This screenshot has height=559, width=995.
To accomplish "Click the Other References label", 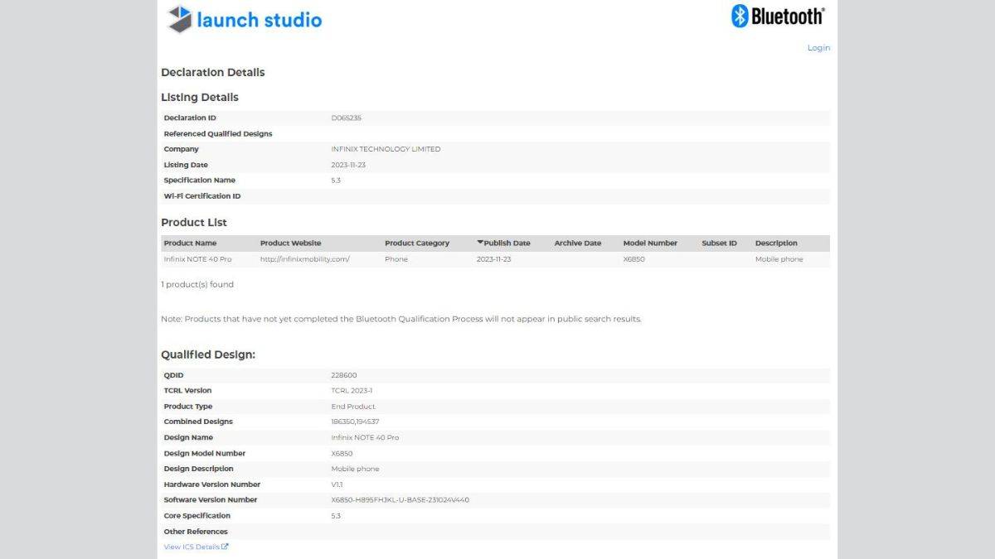I will (x=196, y=532).
